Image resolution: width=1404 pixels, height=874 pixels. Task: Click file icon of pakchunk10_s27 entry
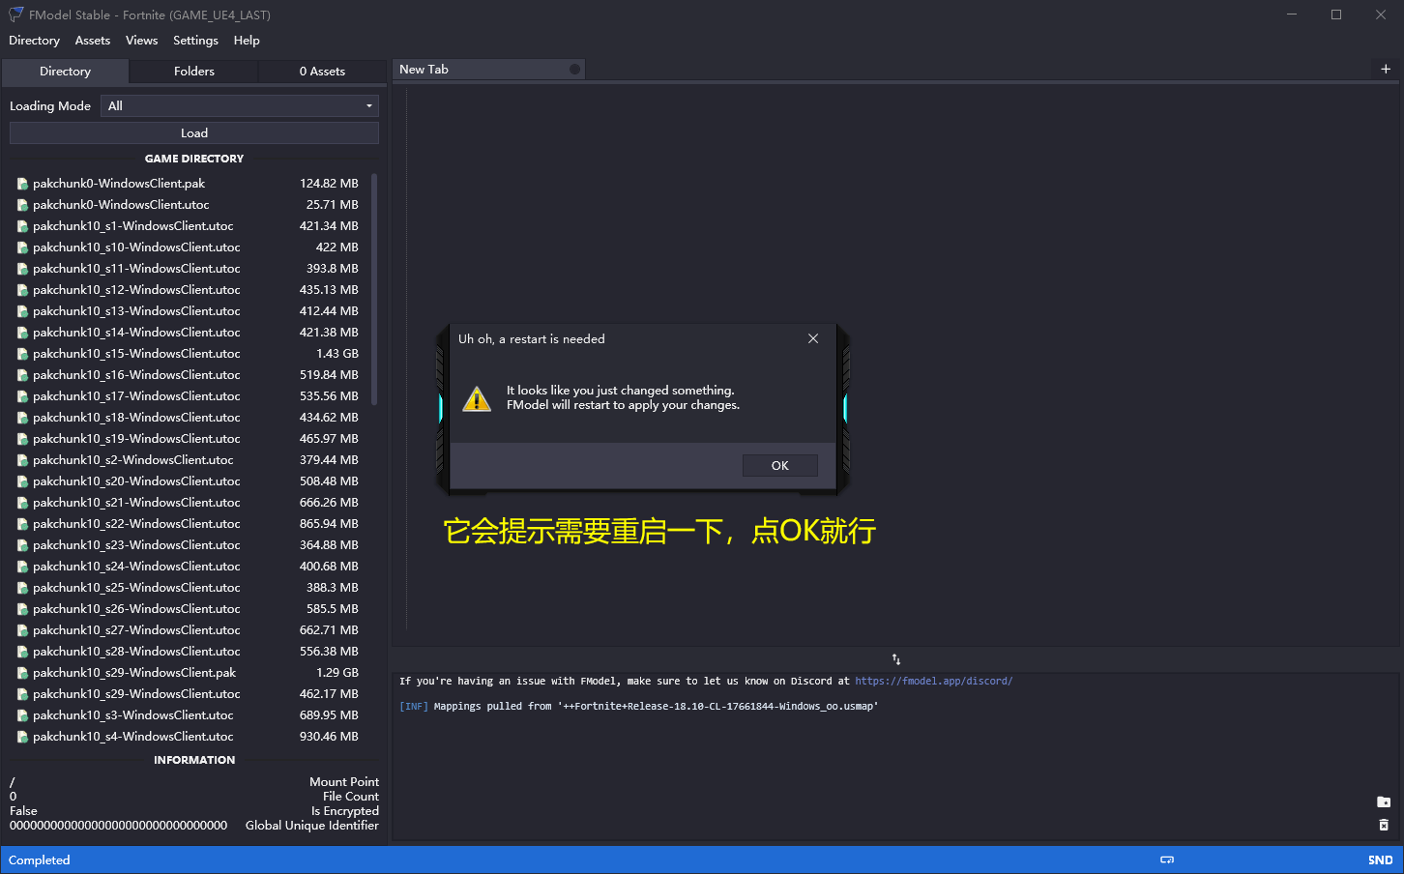tap(22, 630)
